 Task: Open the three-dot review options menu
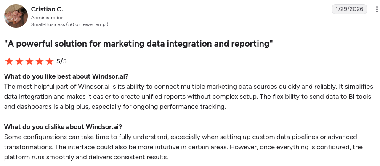(377, 9)
